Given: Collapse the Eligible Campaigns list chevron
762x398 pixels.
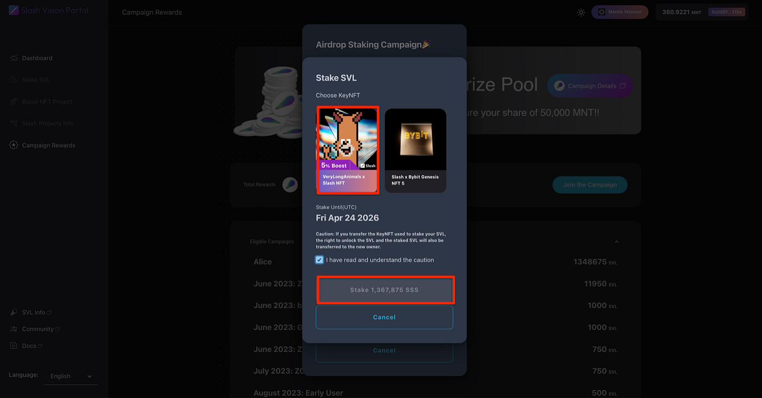Looking at the screenshot, I should tap(616, 241).
